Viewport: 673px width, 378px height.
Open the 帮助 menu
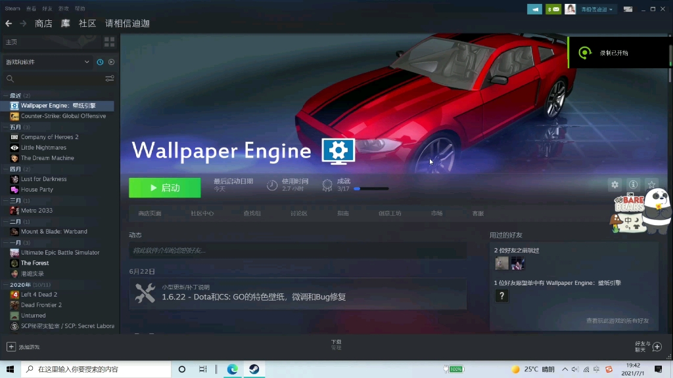point(80,9)
